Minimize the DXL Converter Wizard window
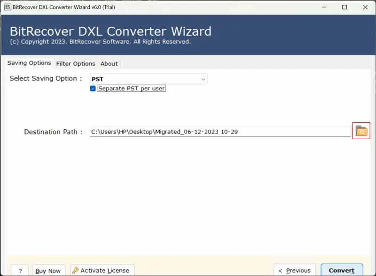 (324, 7)
